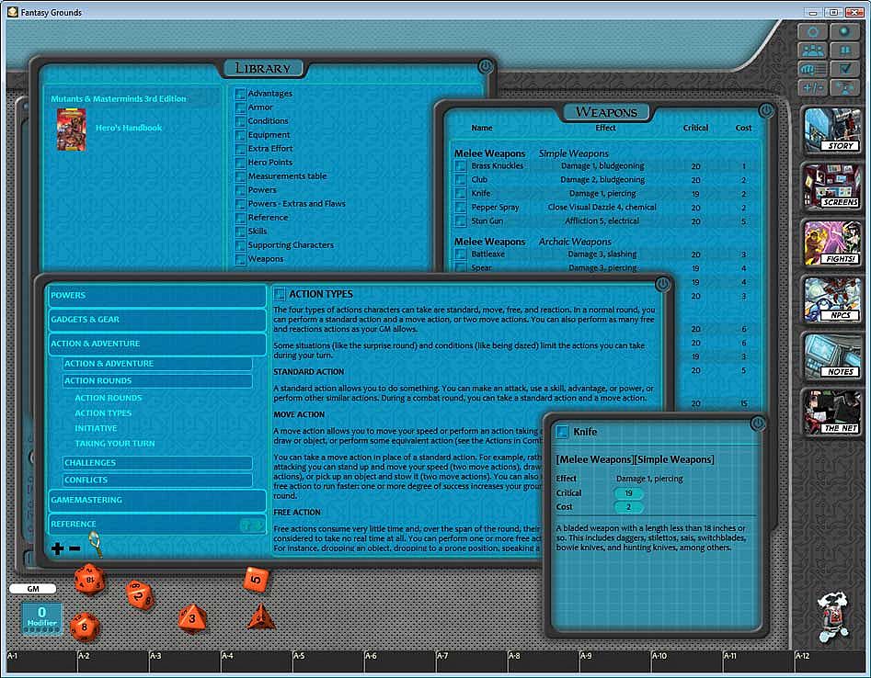Open the NPCS sidebar panel

pyautogui.click(x=831, y=299)
